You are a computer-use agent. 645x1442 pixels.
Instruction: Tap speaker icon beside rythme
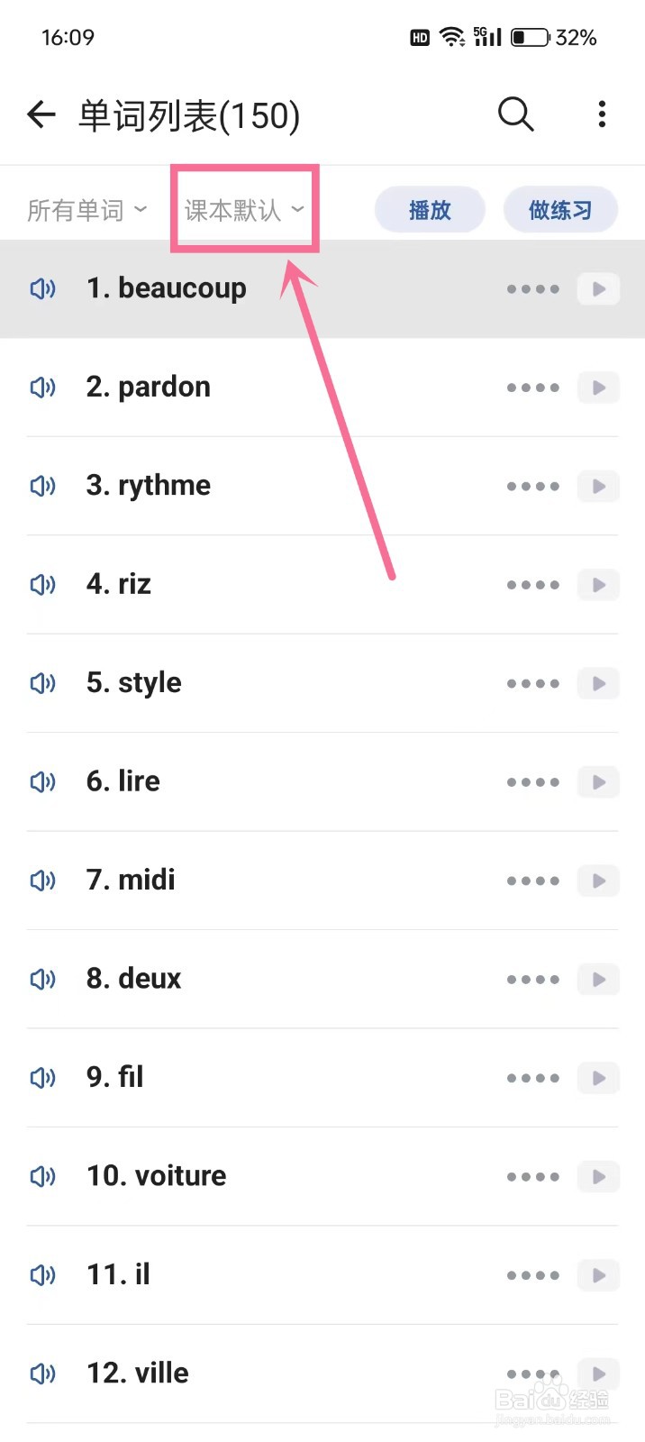(42, 486)
